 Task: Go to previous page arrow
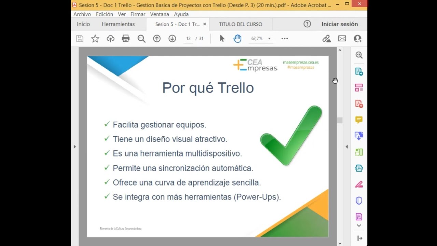157,39
